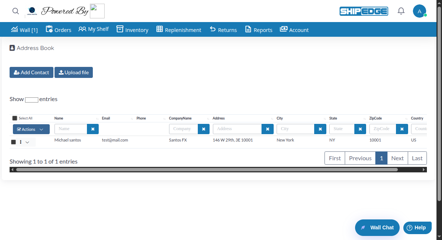Check the Michael Santos row checkbox

click(13, 142)
